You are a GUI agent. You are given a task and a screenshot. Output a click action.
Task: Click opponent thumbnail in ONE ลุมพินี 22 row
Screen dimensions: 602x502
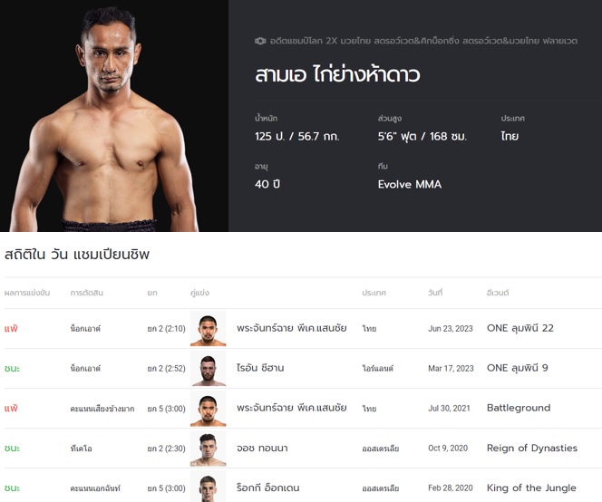(x=209, y=329)
